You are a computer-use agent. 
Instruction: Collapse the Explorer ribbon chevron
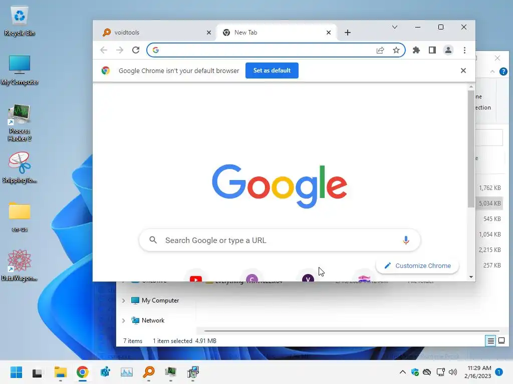492,71
